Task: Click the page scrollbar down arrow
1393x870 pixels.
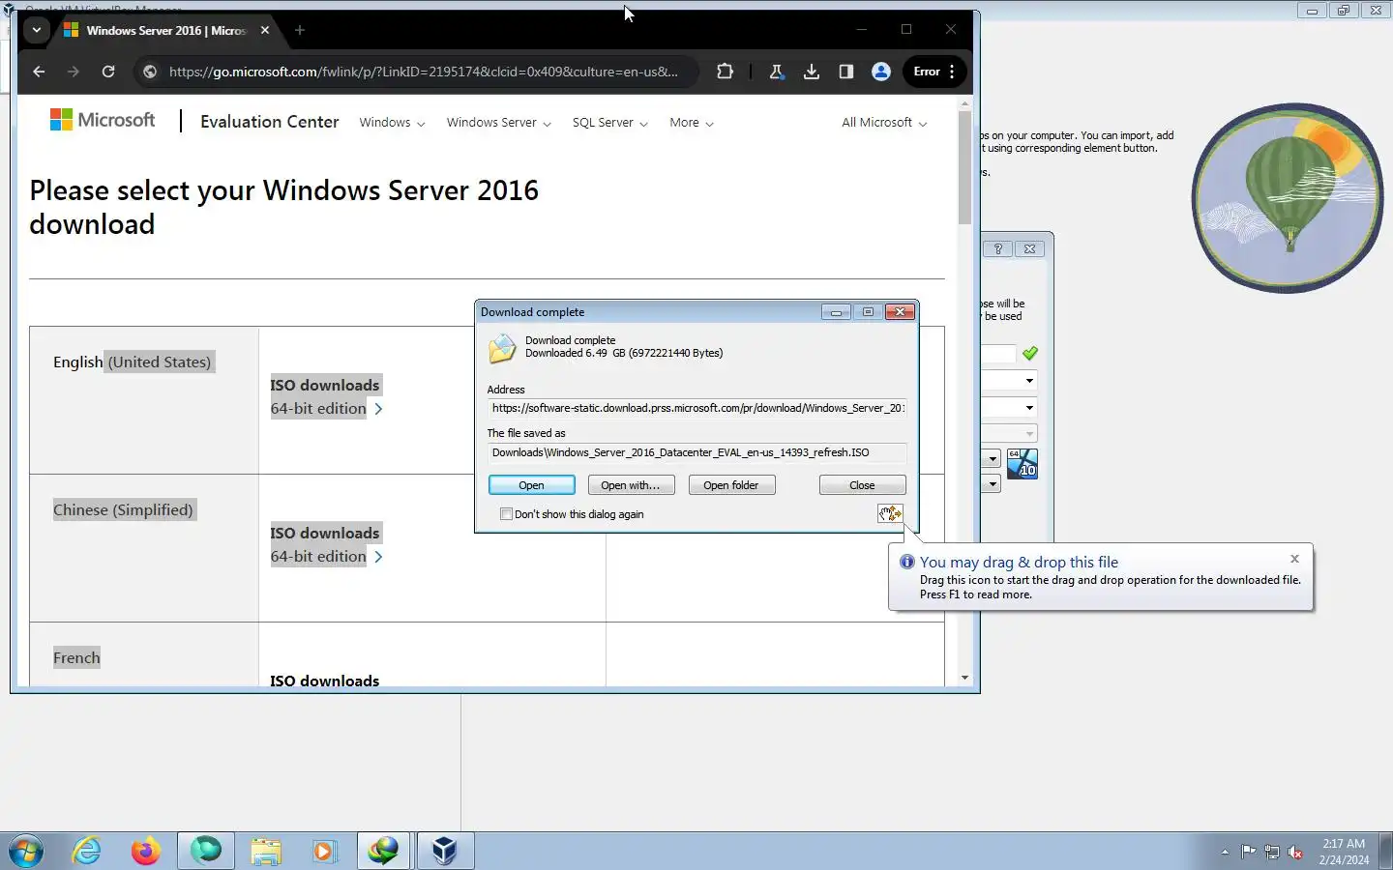Action: click(964, 678)
